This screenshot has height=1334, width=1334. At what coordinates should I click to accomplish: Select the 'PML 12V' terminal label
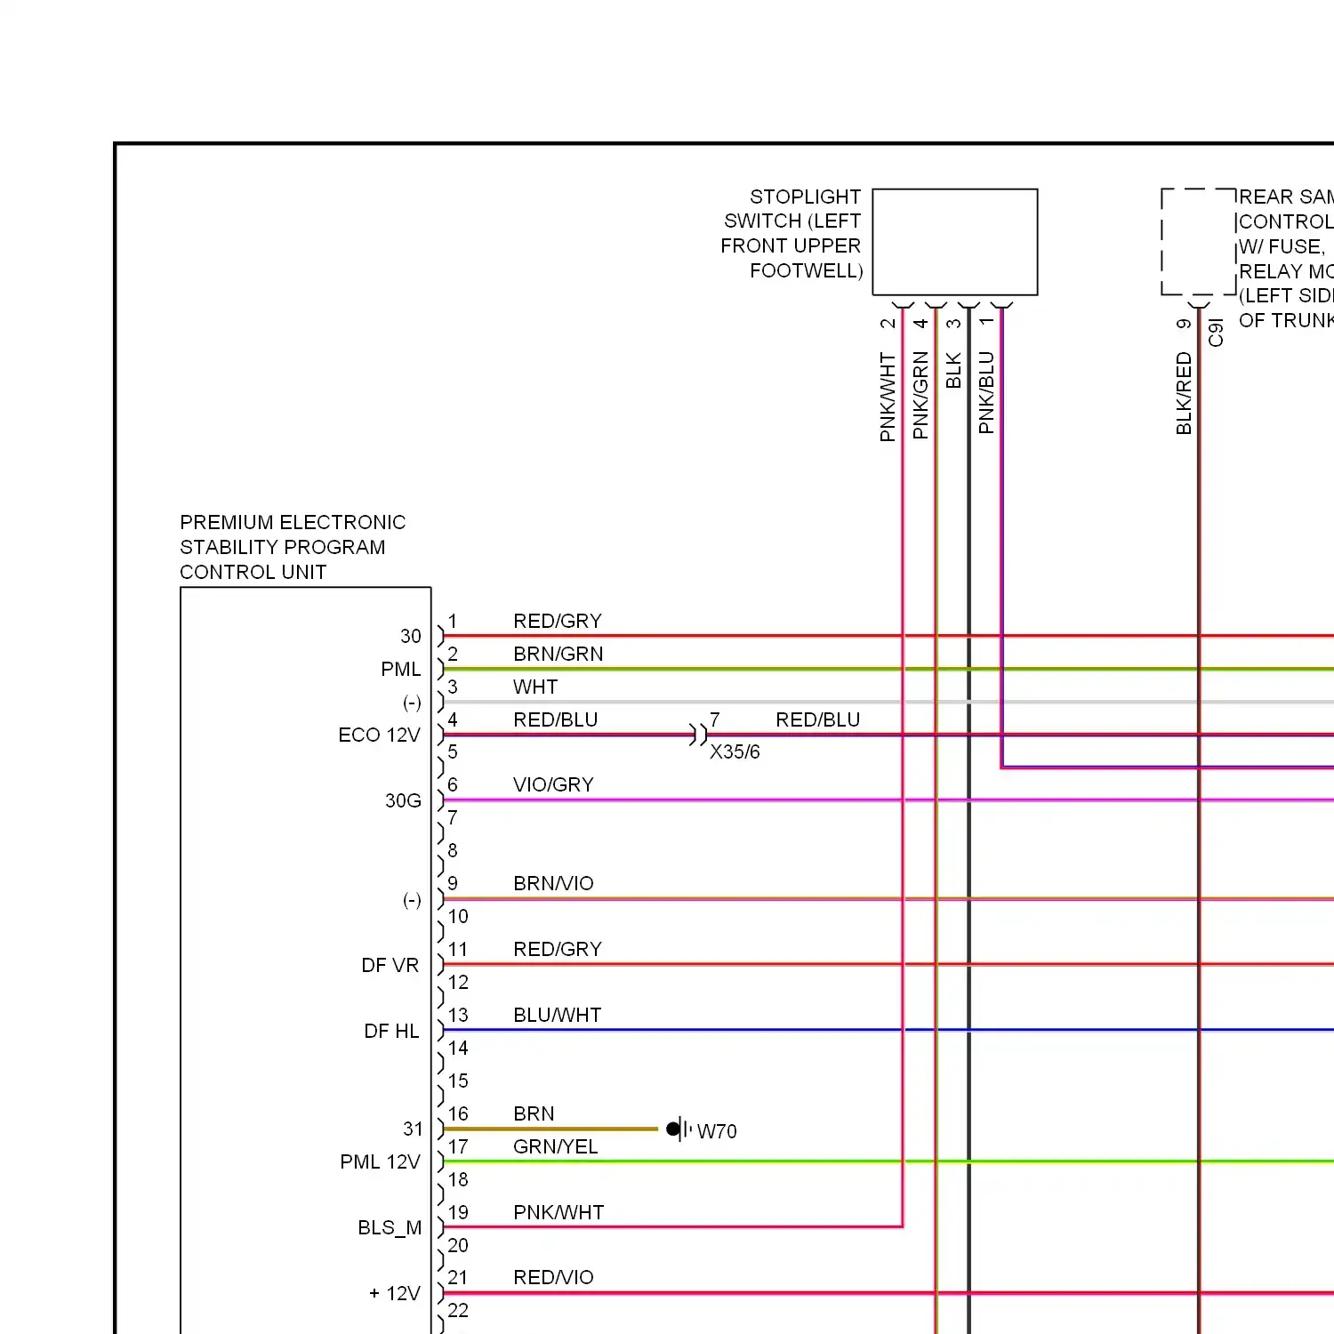pyautogui.click(x=380, y=1161)
